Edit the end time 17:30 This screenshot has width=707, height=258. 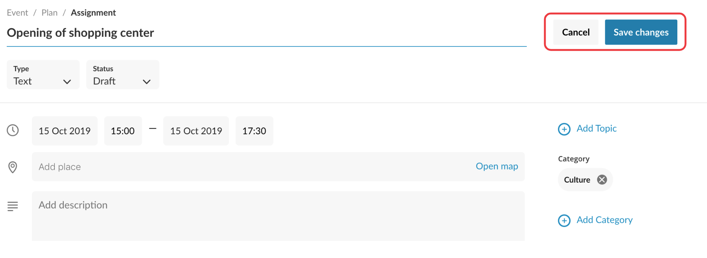(x=254, y=131)
